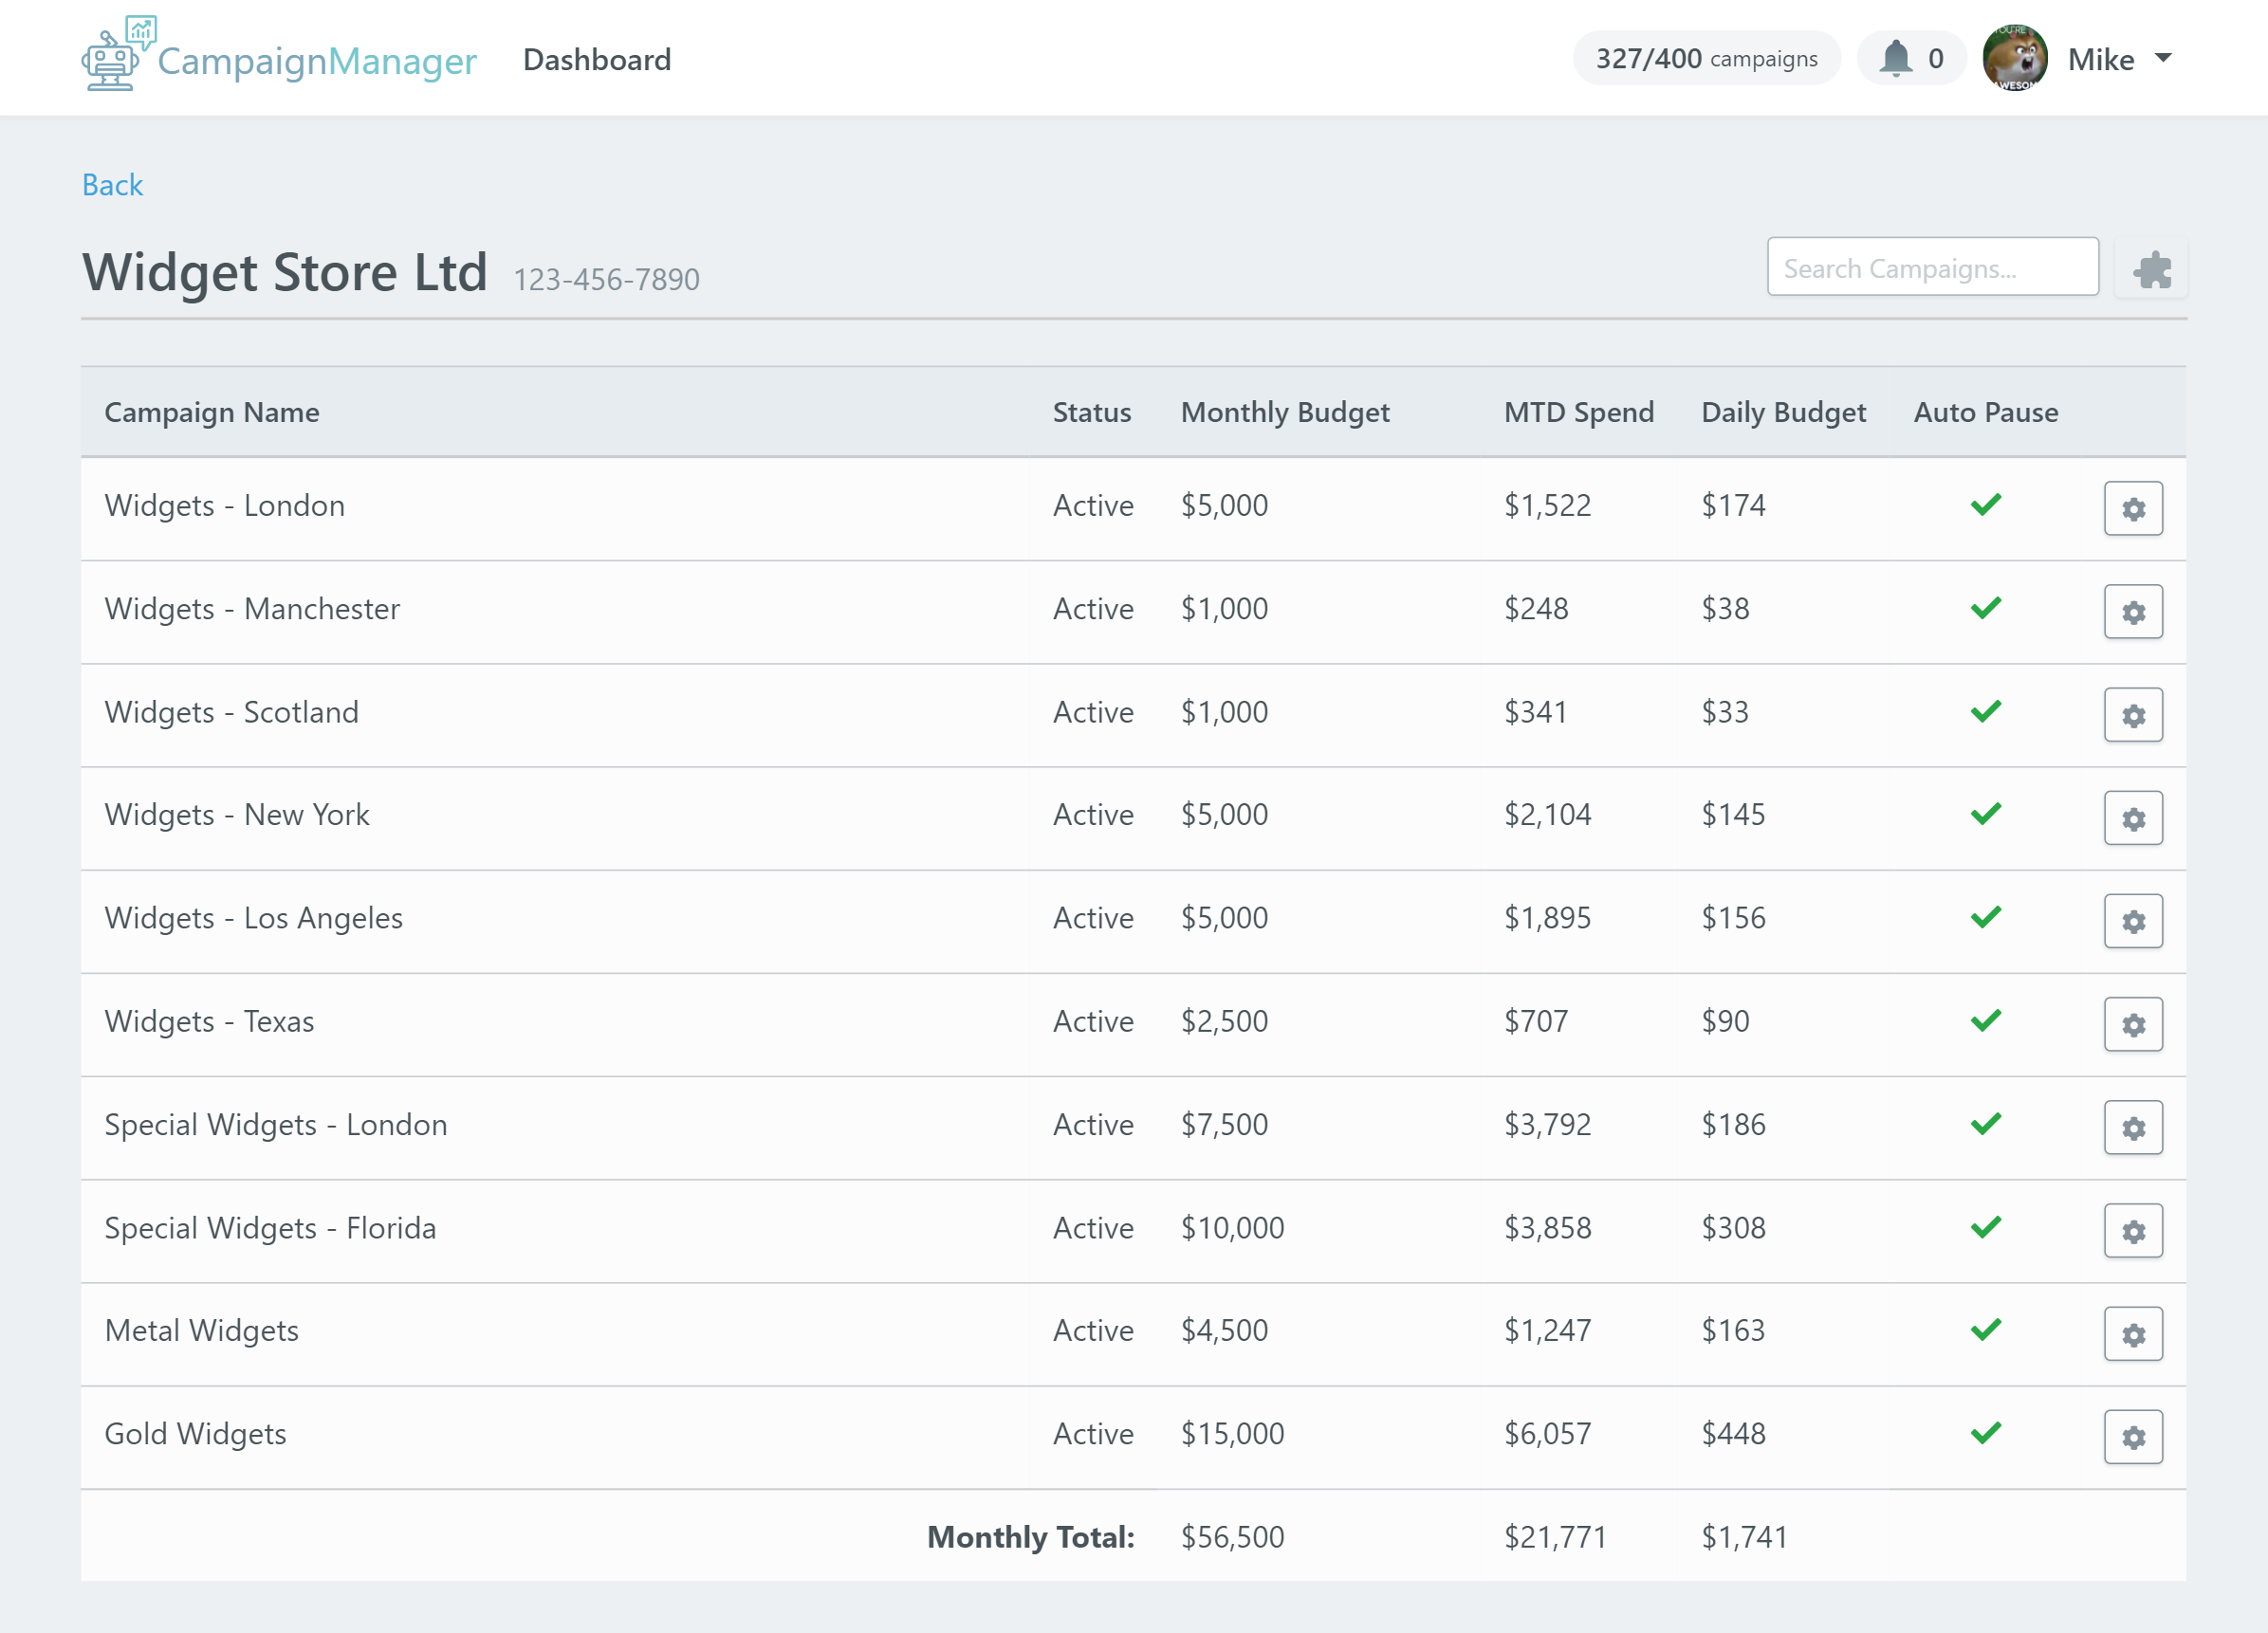This screenshot has height=1633, width=2268.
Task: Toggle Auto Pause checkmark for Gold Widgets
Action: (1986, 1433)
